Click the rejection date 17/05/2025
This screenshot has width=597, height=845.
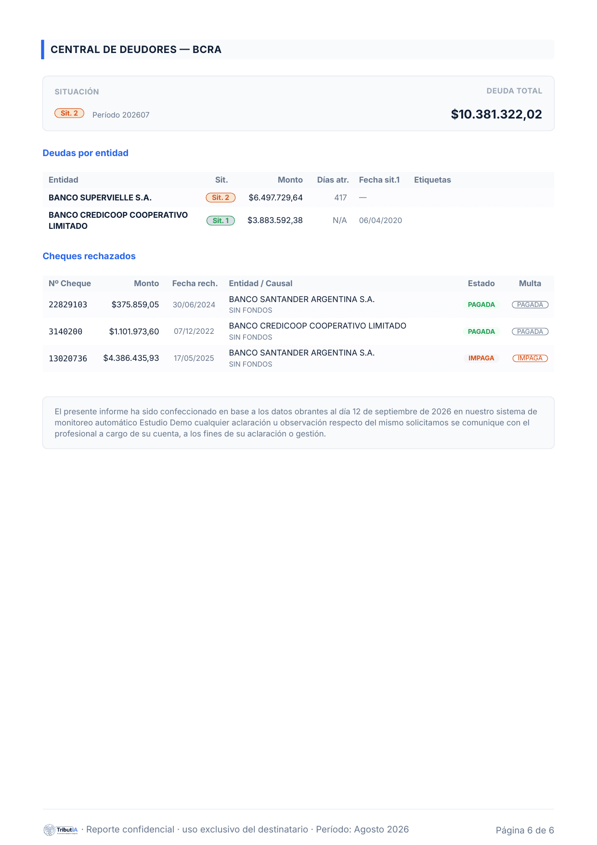pos(194,358)
